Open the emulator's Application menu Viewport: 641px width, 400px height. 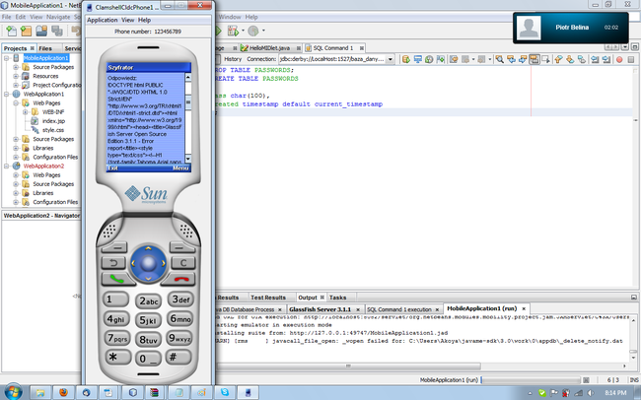102,19
